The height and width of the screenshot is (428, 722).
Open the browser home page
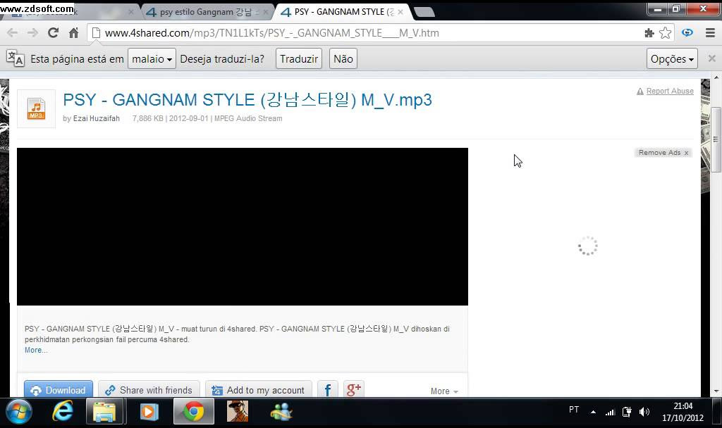coord(73,33)
